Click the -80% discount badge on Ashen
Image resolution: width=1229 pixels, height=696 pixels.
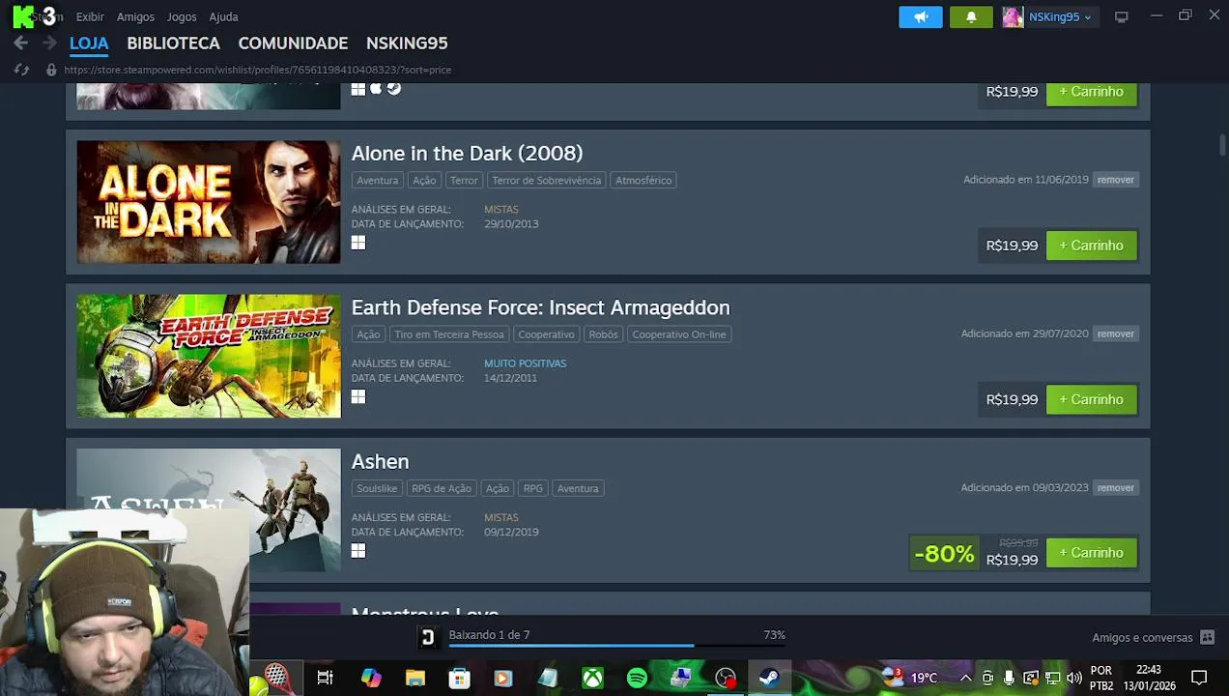(944, 554)
